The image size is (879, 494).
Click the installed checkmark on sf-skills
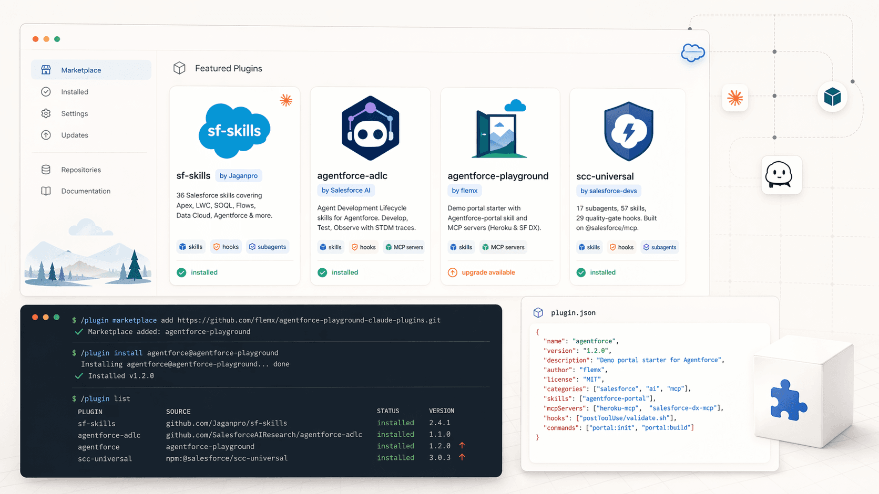point(181,272)
